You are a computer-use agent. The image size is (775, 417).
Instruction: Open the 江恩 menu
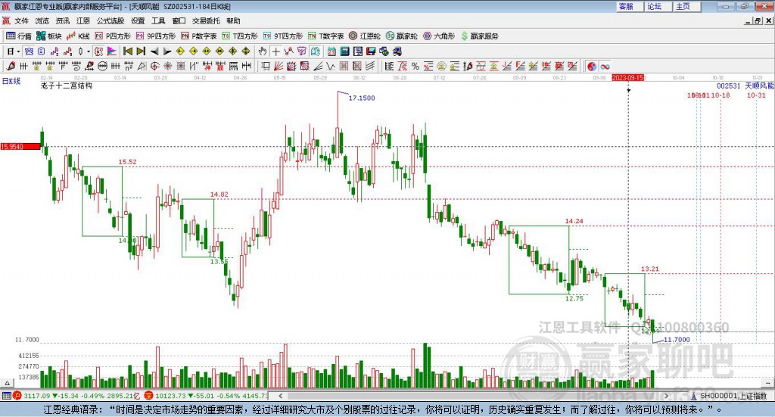tap(83, 20)
